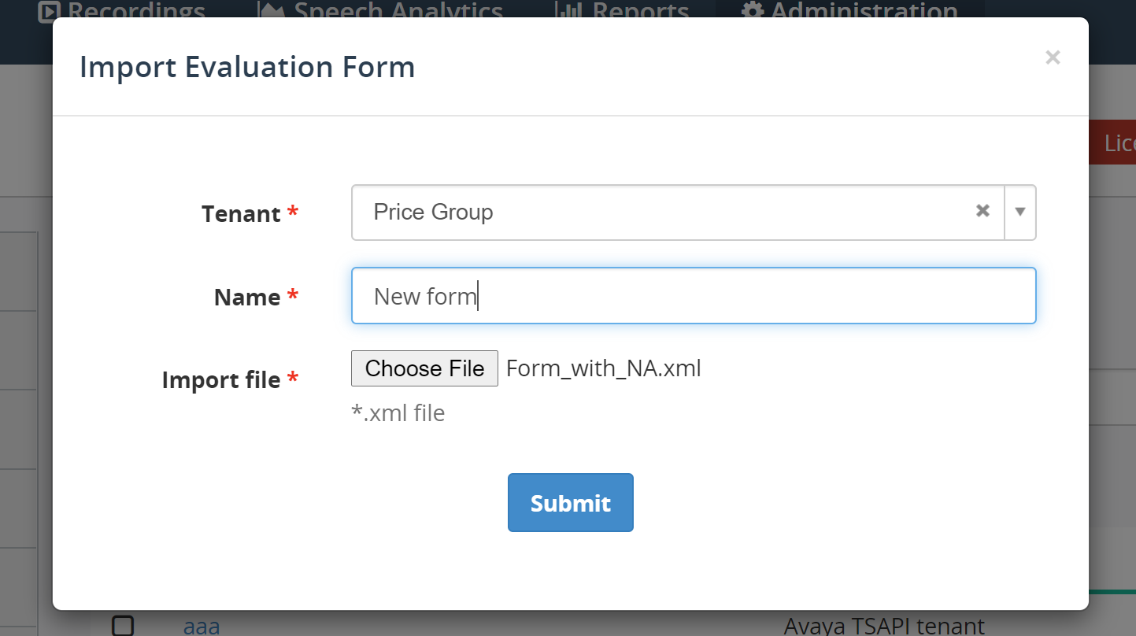Viewport: 1136px width, 636px height.
Task: Click the Form_with_NA.xml file name text
Action: point(604,368)
